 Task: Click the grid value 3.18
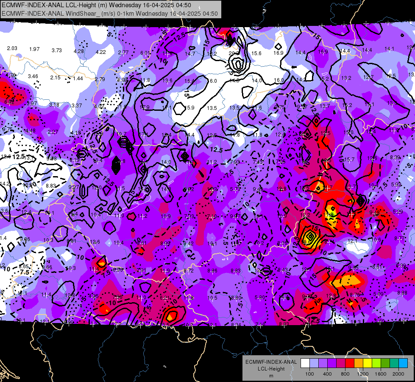[x=54, y=104]
